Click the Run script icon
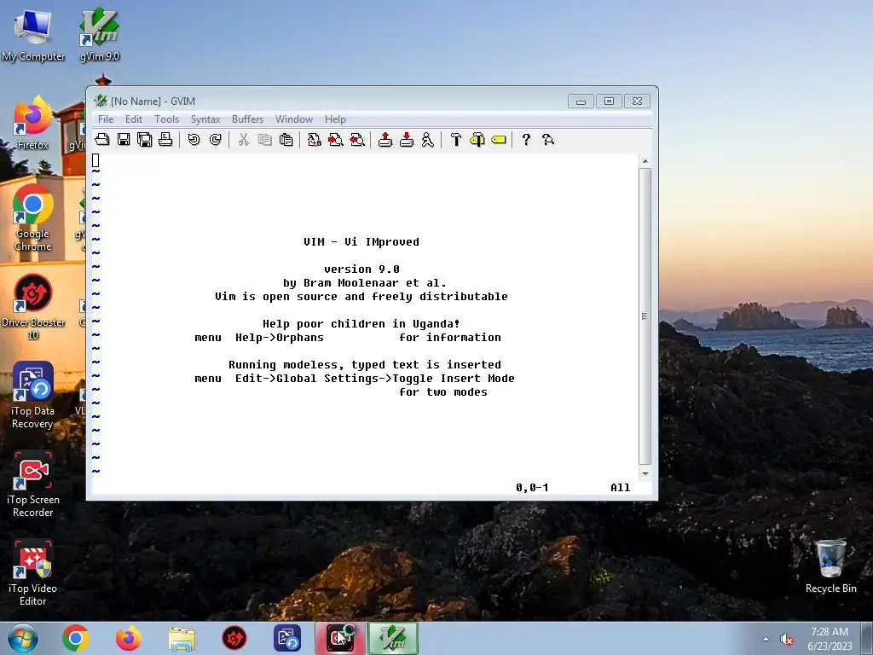 428,139
